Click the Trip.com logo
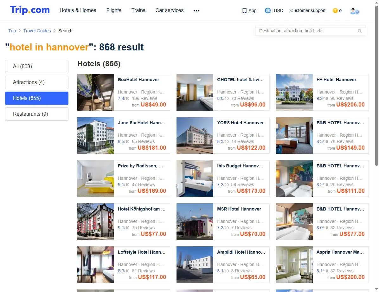 tap(30, 10)
